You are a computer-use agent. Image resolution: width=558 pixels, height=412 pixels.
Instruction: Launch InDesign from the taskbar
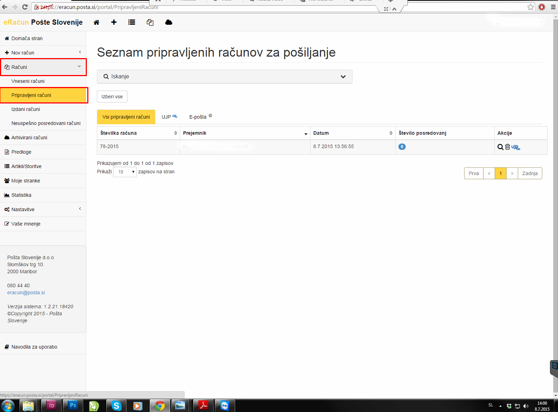[52, 405]
